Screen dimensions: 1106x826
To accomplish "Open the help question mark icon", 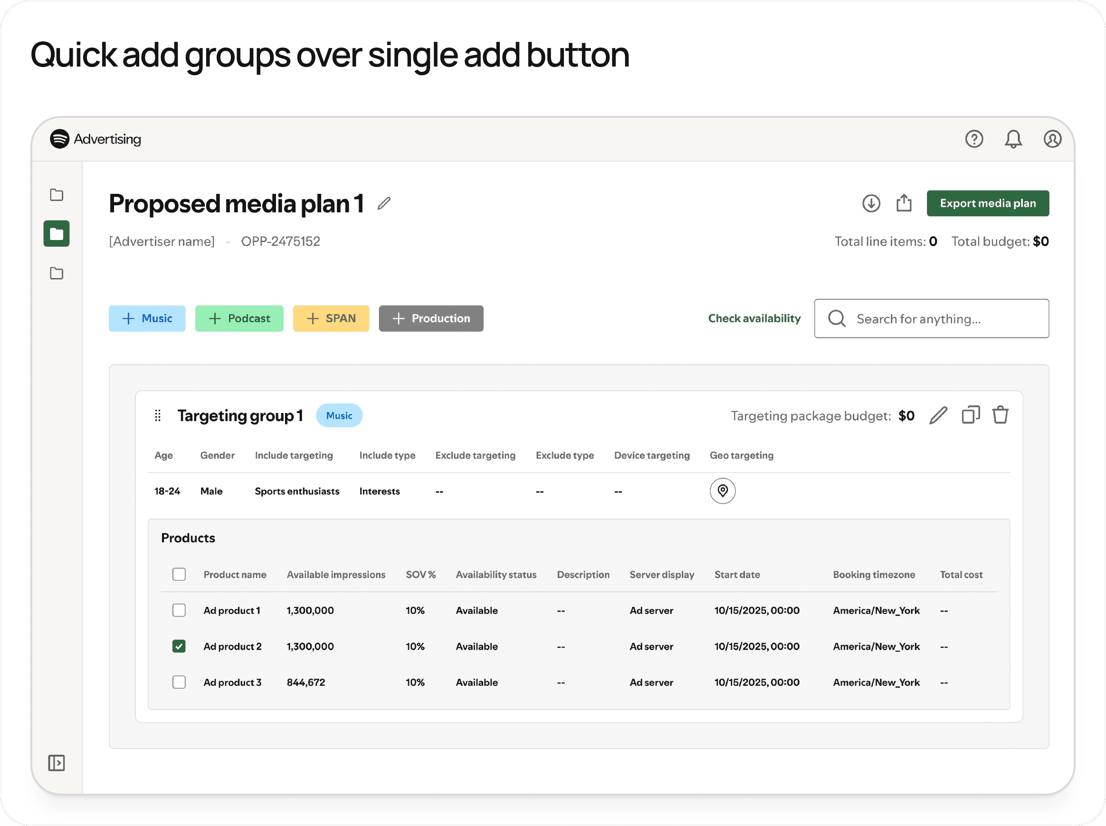I will coord(973,139).
